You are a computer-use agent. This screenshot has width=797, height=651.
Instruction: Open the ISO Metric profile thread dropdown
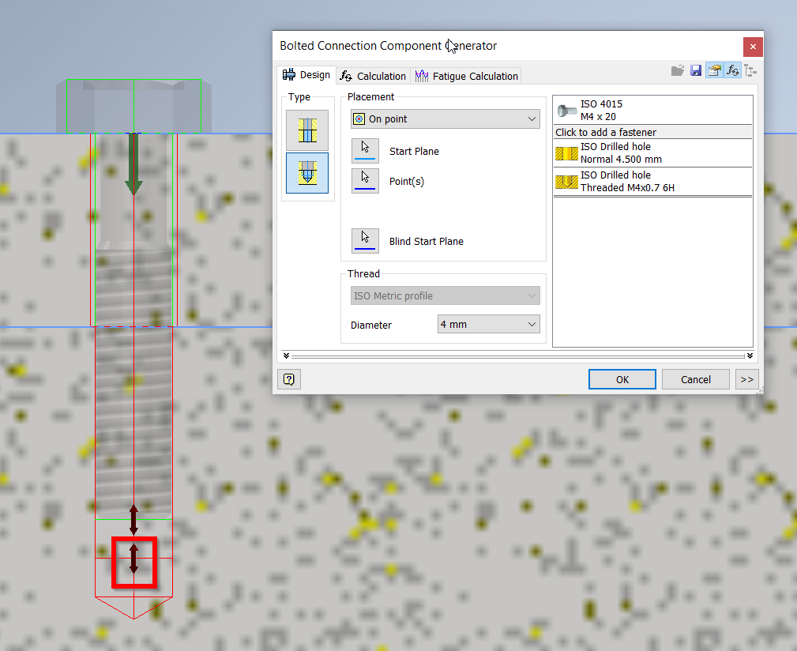point(445,295)
